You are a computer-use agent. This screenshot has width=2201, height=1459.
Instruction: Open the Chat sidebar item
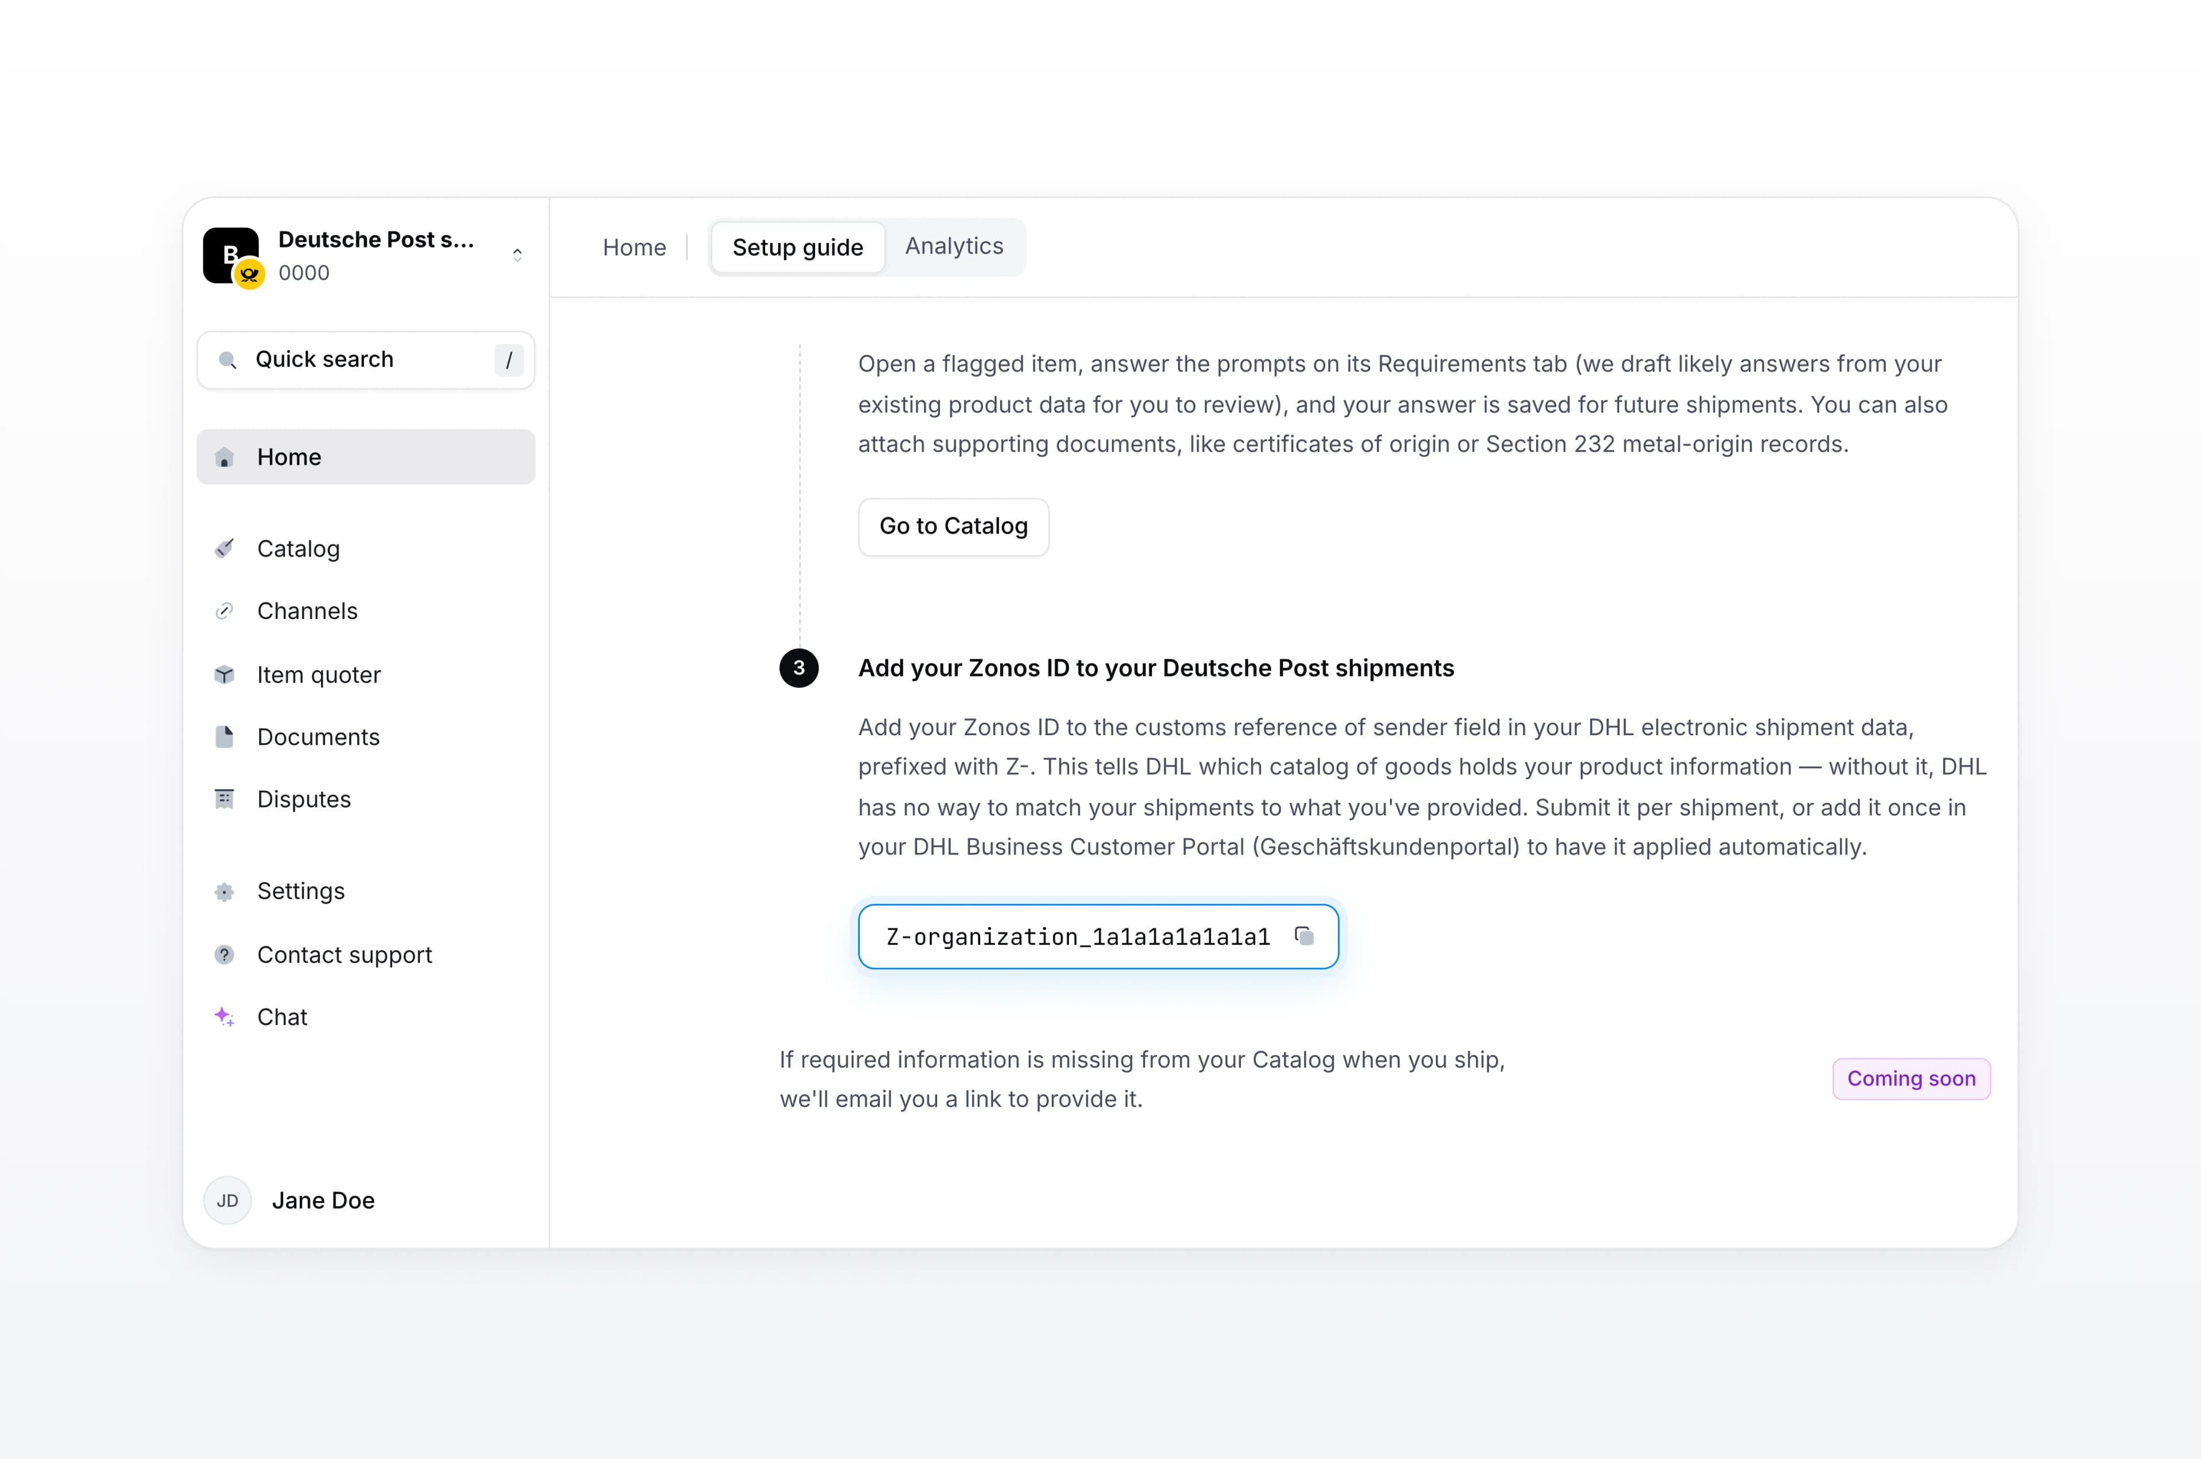[x=366, y=1017]
